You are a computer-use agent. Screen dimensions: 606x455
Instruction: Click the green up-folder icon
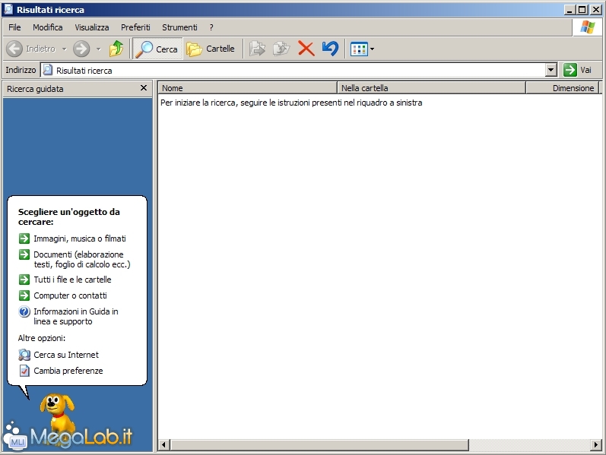[x=116, y=49]
